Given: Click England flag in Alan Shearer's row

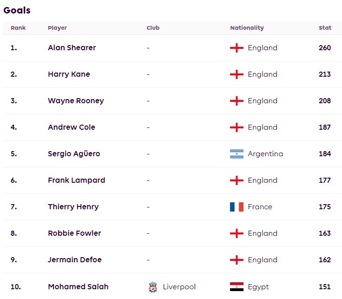Looking at the screenshot, I should click(x=237, y=48).
